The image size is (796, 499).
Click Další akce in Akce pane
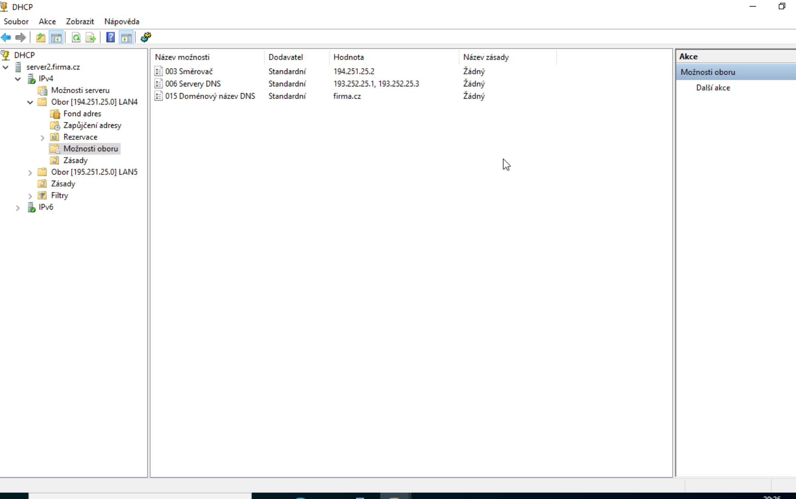713,88
